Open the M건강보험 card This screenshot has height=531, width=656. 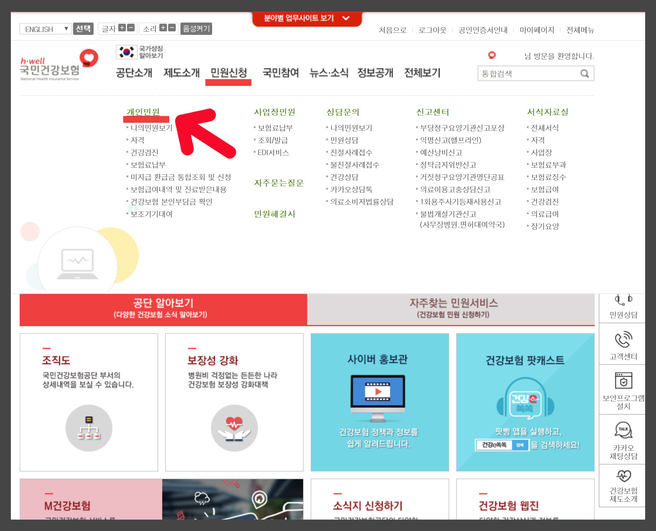point(161,499)
